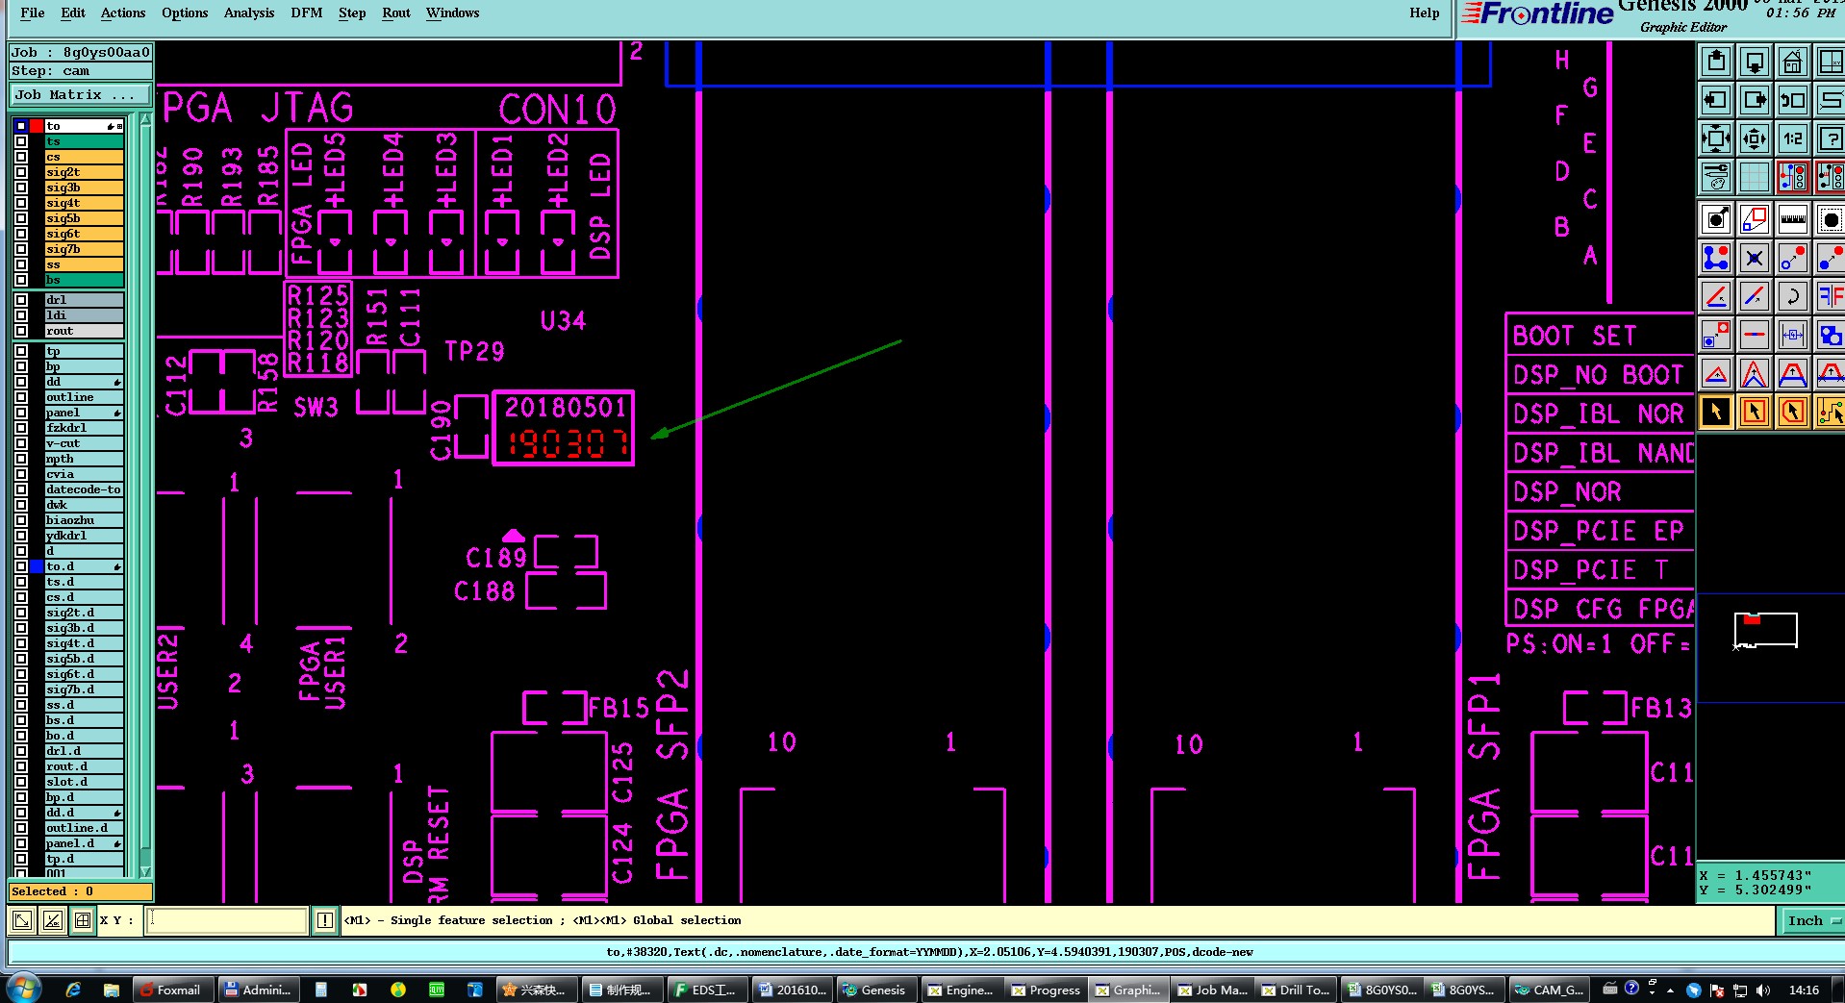Activate the net select tool
Viewport: 1845px width, 1003px height.
(x=1831, y=412)
